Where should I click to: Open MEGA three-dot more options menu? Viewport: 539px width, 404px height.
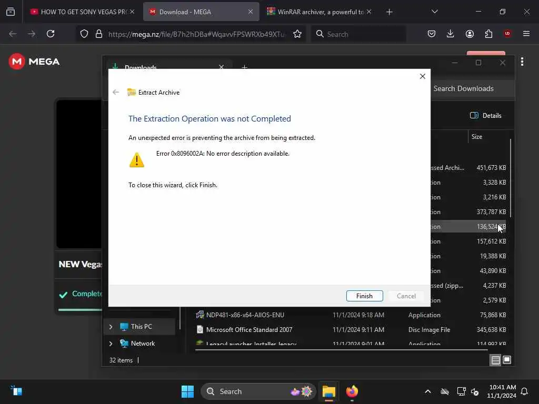point(522,62)
